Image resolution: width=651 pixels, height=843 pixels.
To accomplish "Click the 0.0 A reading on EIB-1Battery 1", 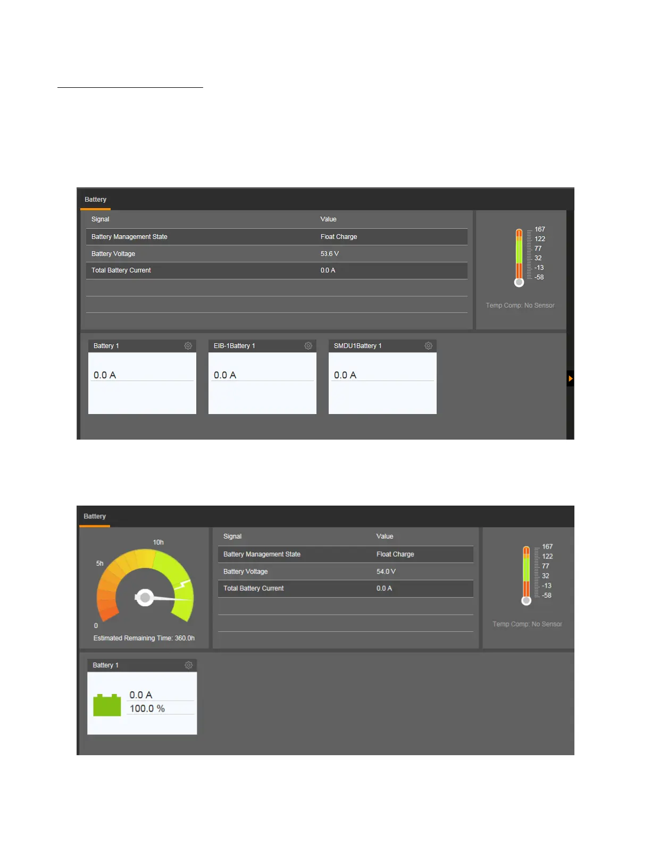I will [225, 375].
